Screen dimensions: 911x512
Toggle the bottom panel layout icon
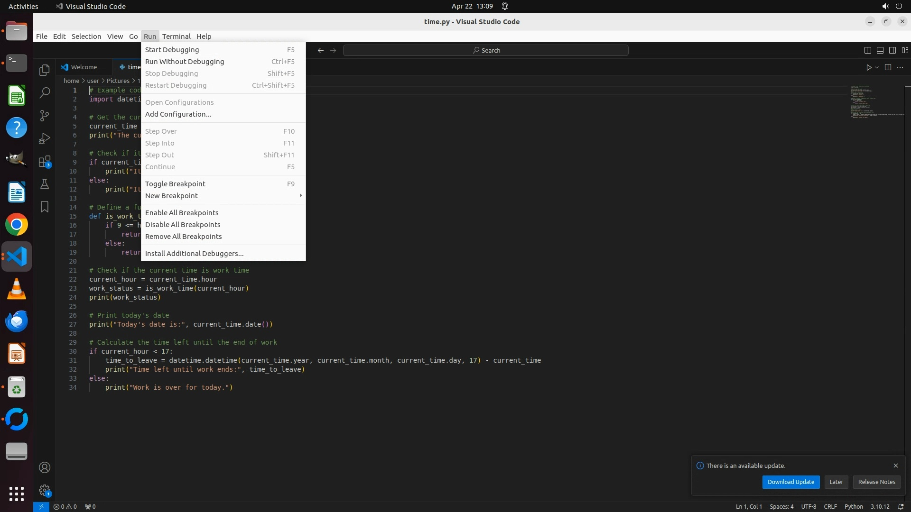point(880,50)
